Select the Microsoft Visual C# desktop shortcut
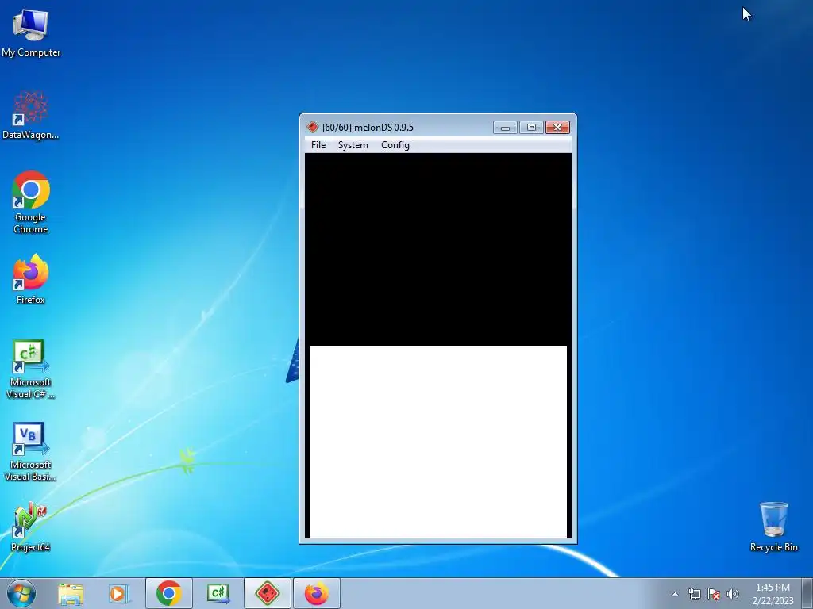The width and height of the screenshot is (813, 609). pos(31,370)
